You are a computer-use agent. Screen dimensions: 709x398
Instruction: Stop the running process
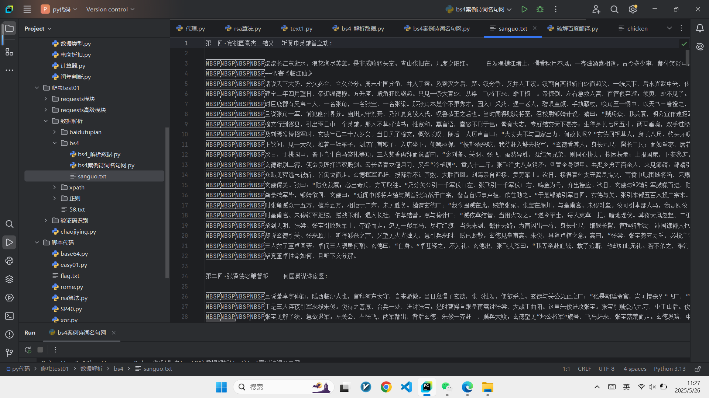point(40,349)
